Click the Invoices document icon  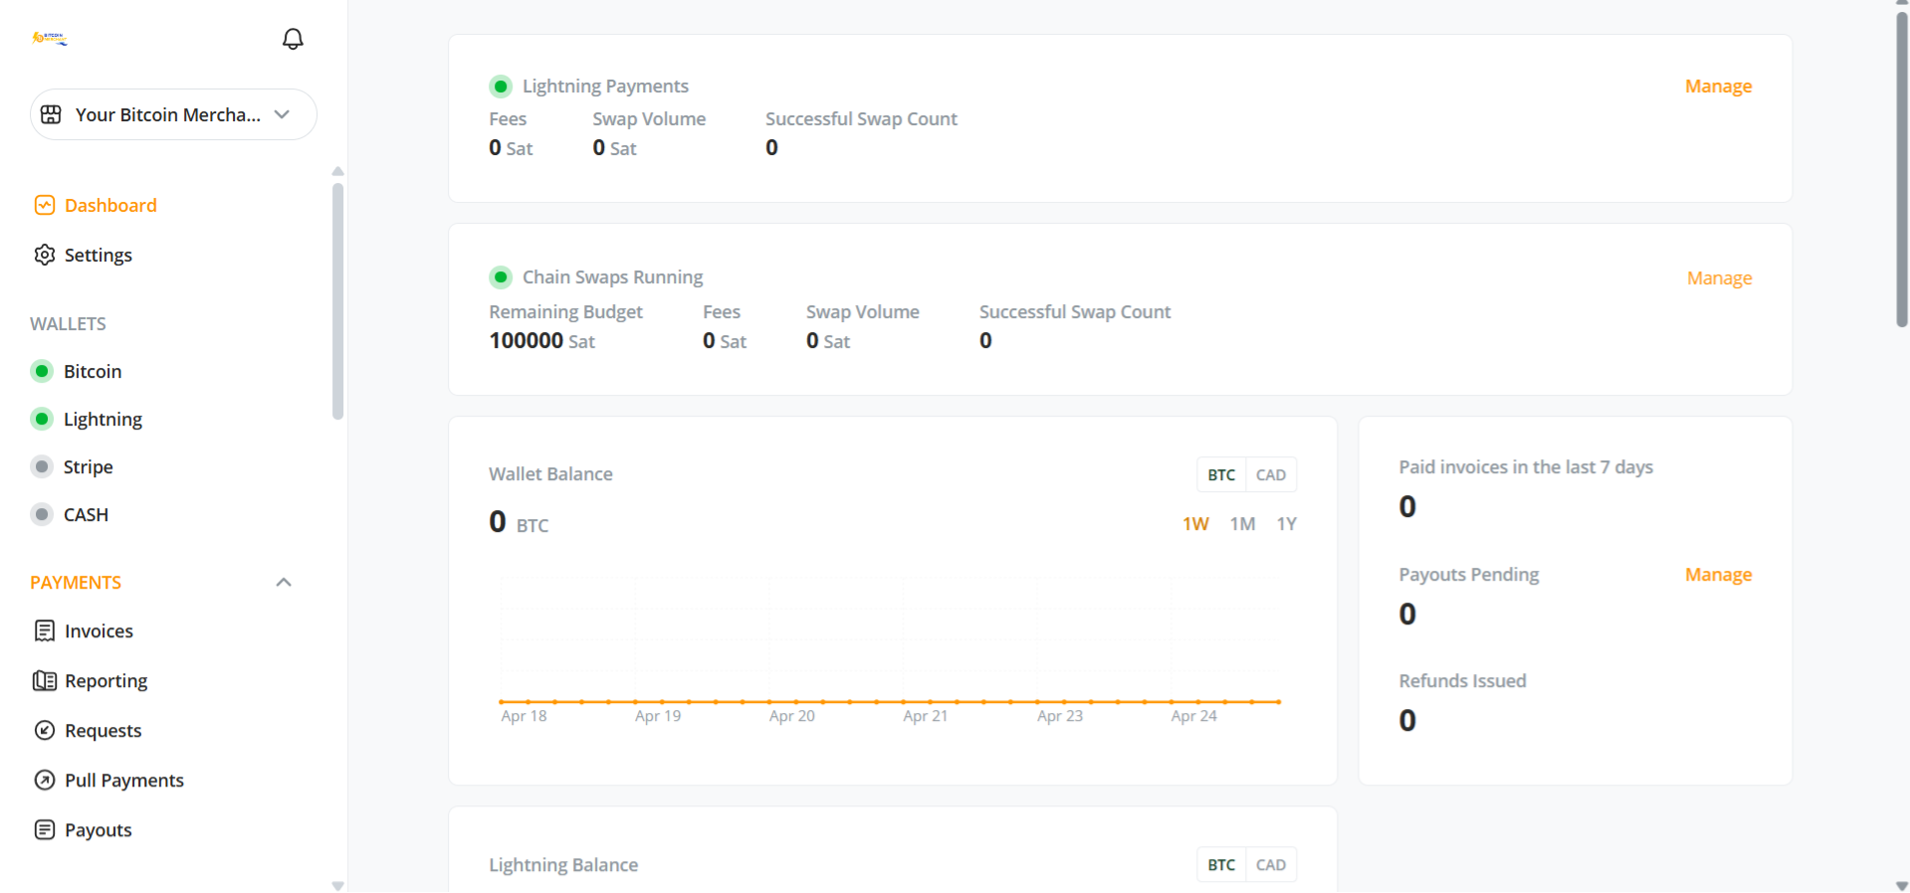coord(45,630)
